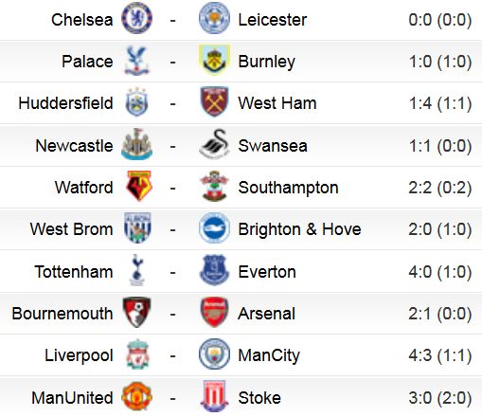Click the Watford club badge
The width and height of the screenshot is (482, 417).
(139, 186)
